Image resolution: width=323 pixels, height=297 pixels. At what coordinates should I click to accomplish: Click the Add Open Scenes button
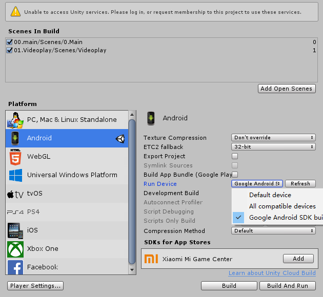tap(287, 89)
